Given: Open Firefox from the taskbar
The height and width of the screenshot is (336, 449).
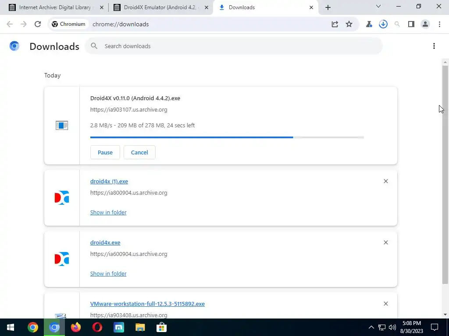Looking at the screenshot, I should [x=75, y=327].
